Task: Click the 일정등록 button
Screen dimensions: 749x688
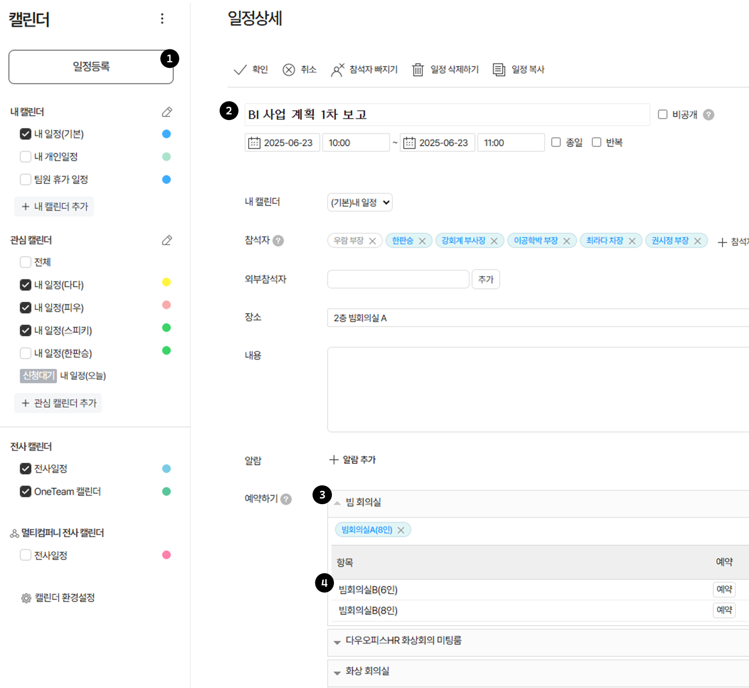Action: tap(91, 66)
